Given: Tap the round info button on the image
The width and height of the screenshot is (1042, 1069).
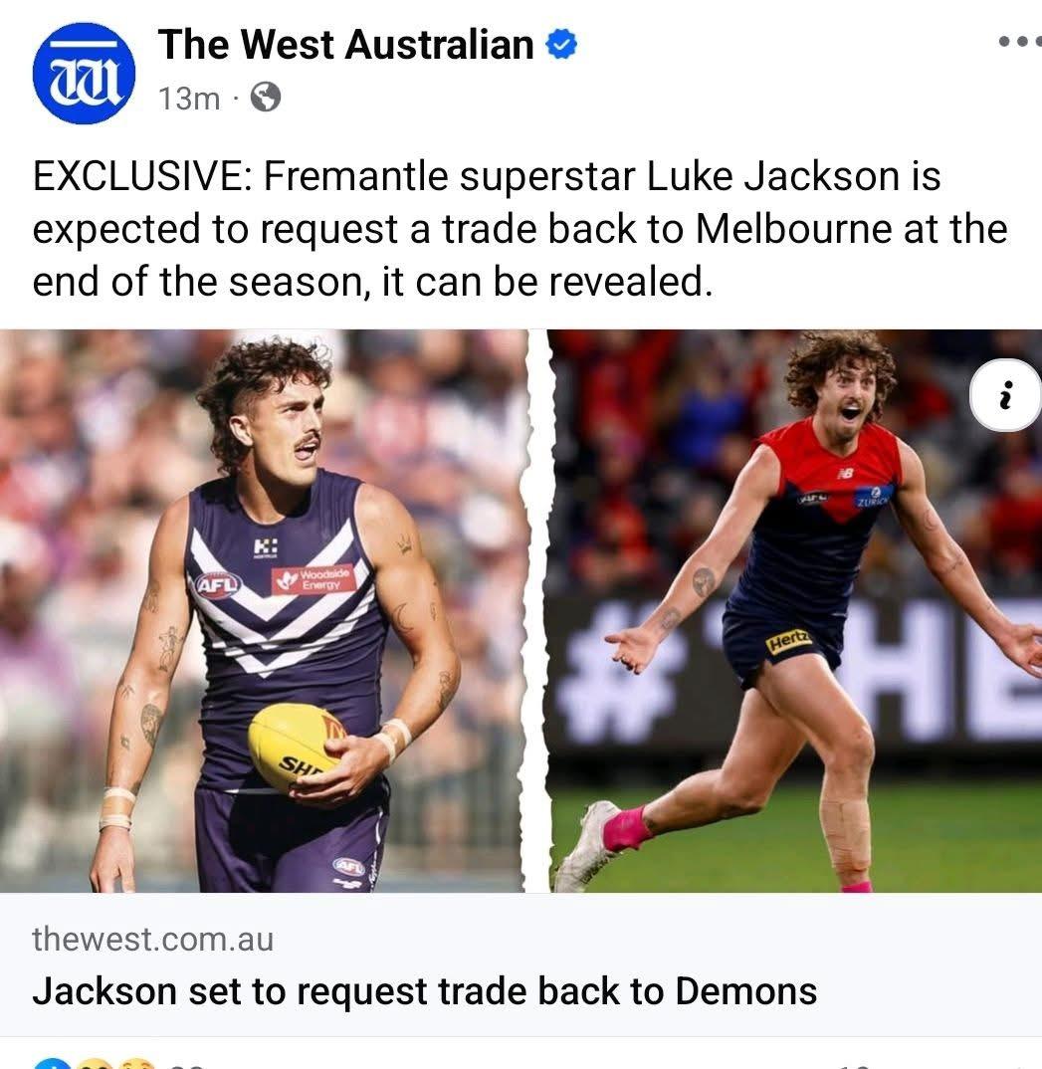Looking at the screenshot, I should (x=1005, y=395).
